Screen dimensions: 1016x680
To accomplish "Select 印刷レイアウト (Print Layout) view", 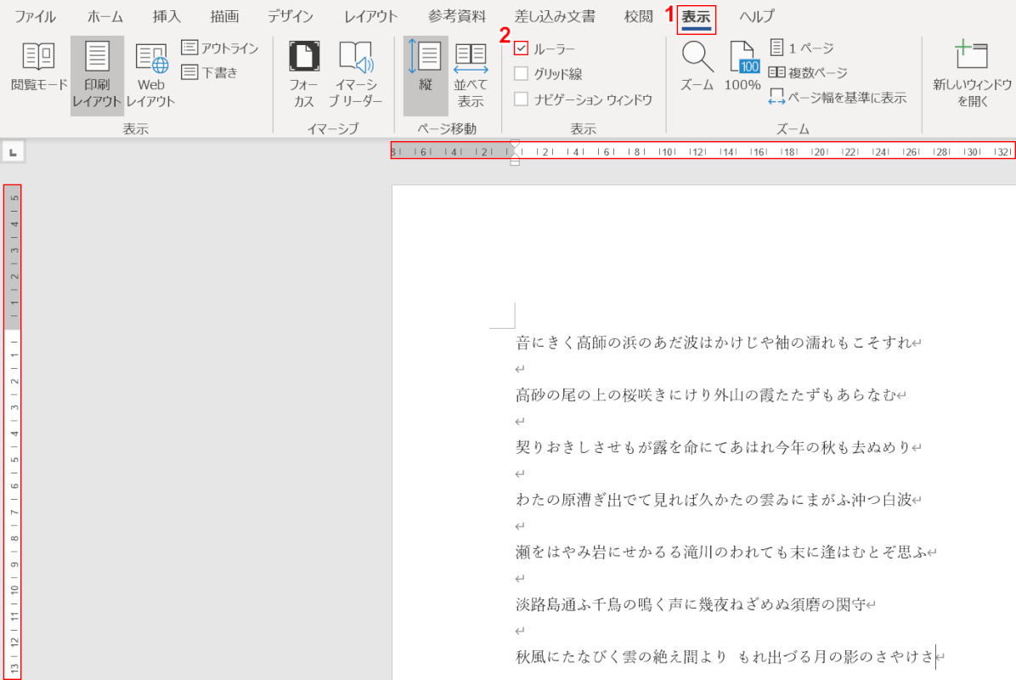I will tap(97, 75).
